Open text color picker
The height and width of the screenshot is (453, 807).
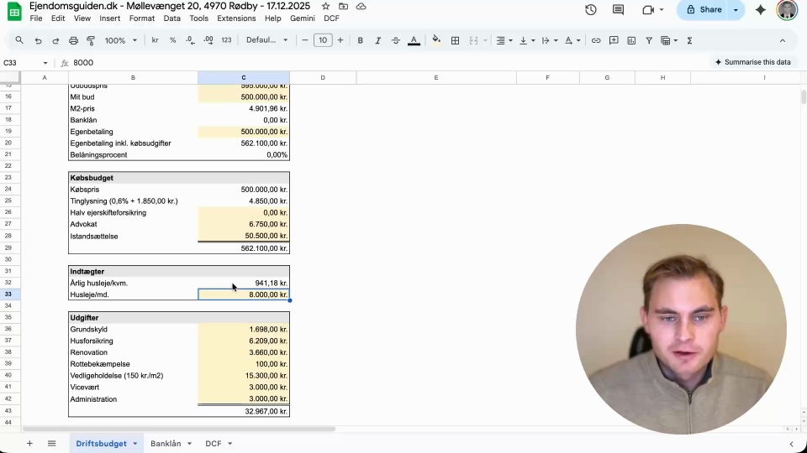click(414, 40)
